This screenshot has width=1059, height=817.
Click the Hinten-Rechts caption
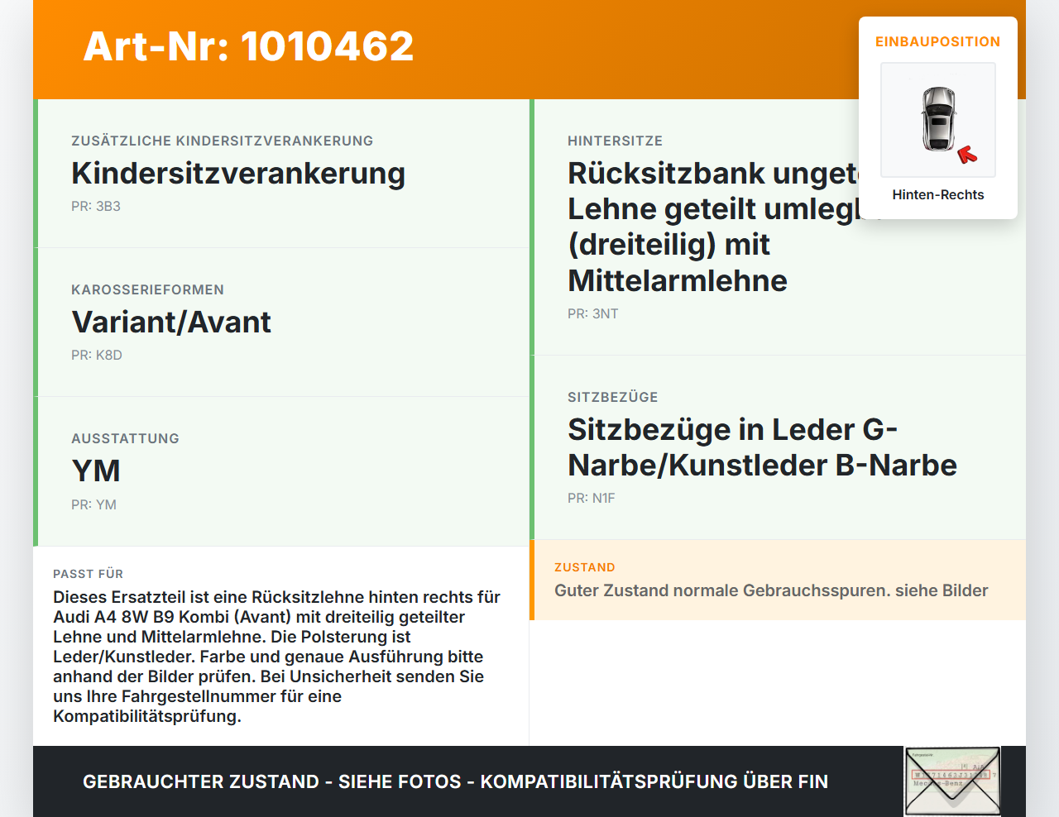tap(938, 194)
